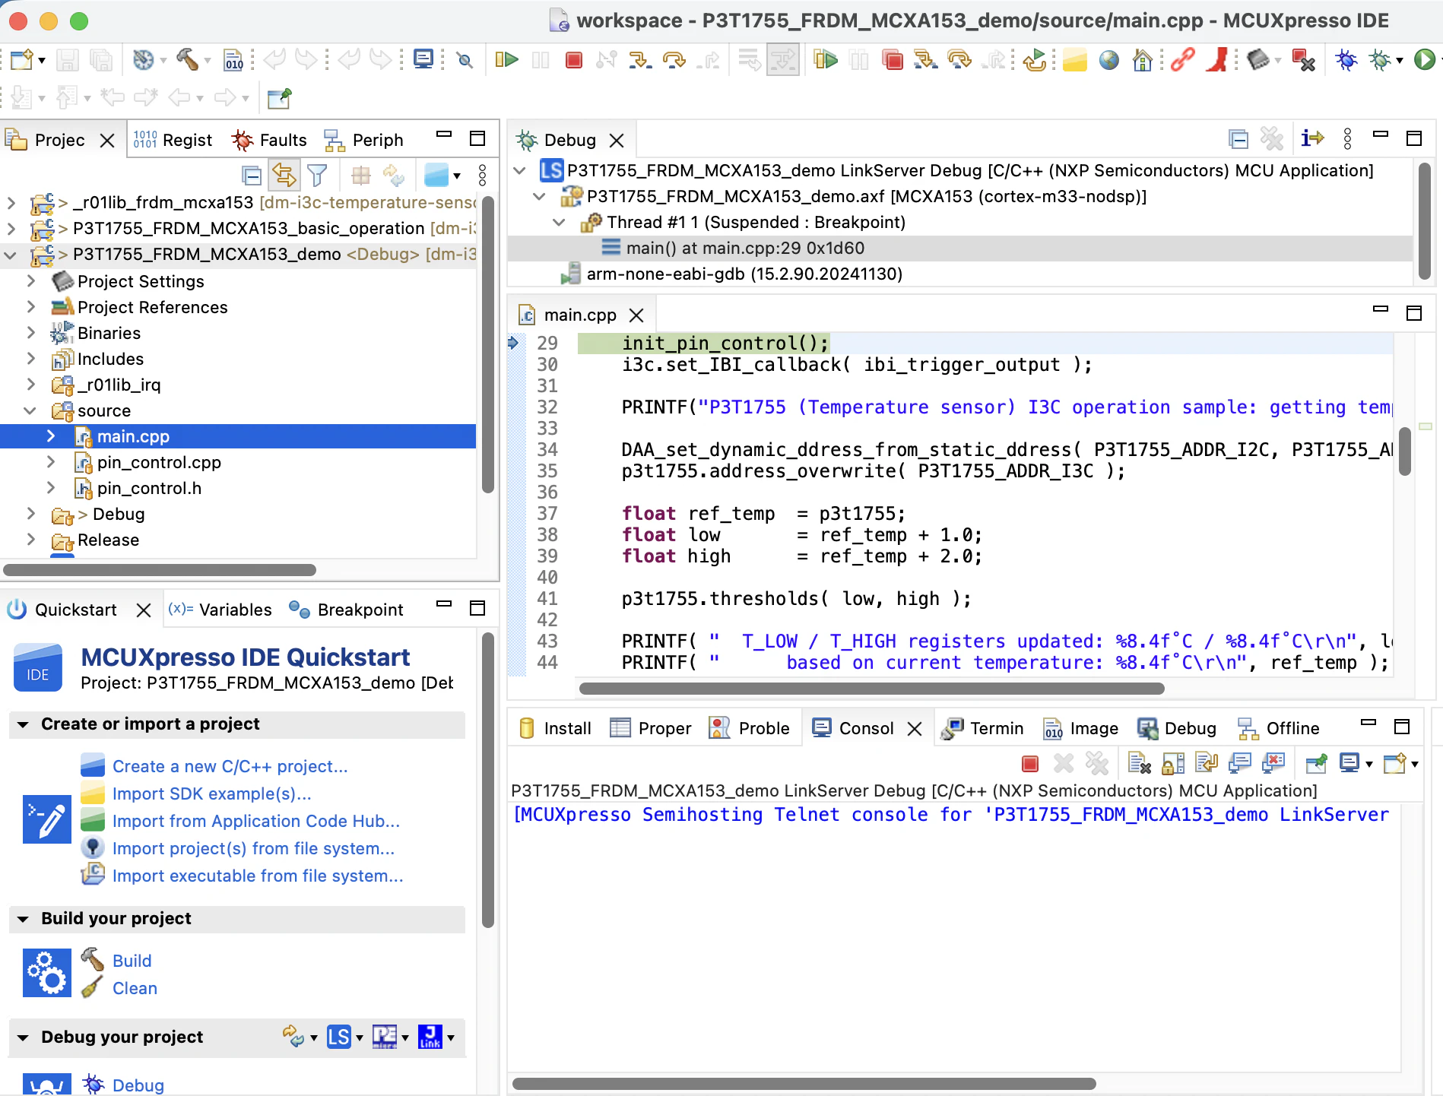Click the binary 010 file icon
The width and height of the screenshot is (1443, 1096).
tap(233, 59)
